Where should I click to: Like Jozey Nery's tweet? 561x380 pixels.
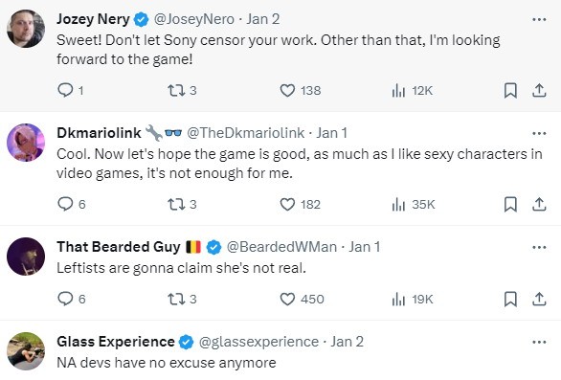point(287,91)
